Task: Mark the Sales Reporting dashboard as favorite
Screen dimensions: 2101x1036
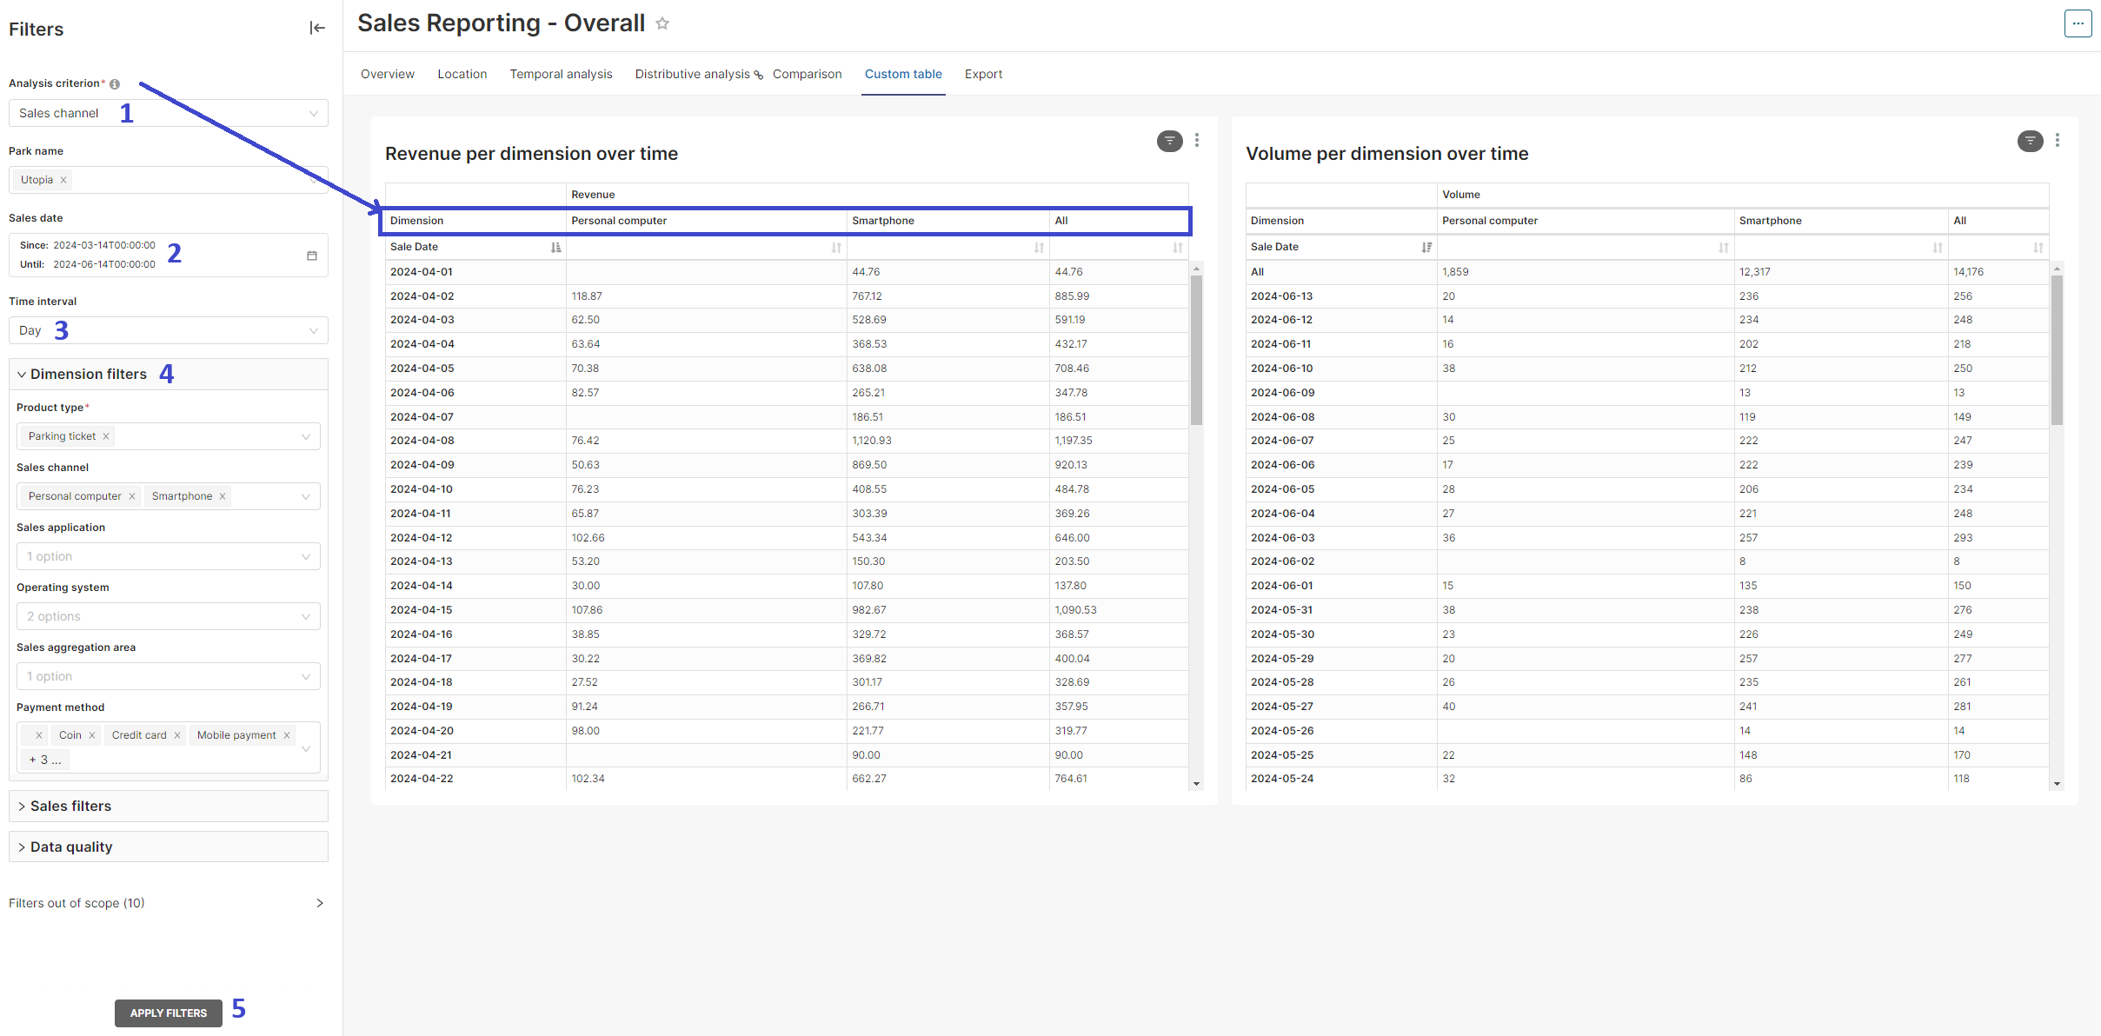Action: pyautogui.click(x=662, y=23)
